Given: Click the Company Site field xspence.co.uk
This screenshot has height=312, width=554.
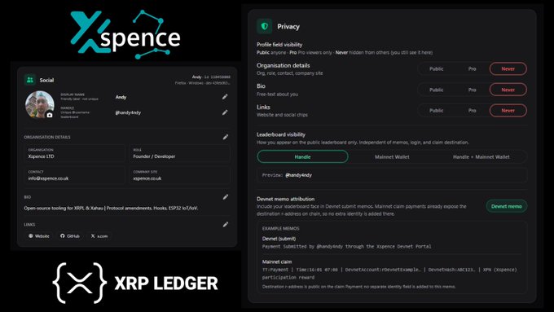Looking at the screenshot, I should point(179,175).
